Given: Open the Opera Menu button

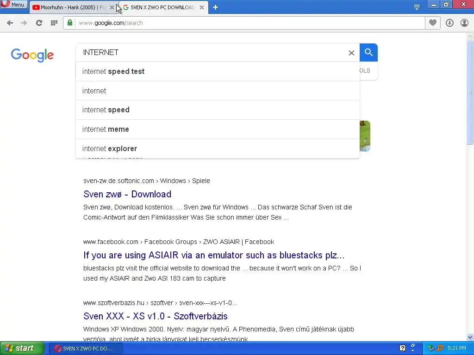Looking at the screenshot, I should click(14, 5).
